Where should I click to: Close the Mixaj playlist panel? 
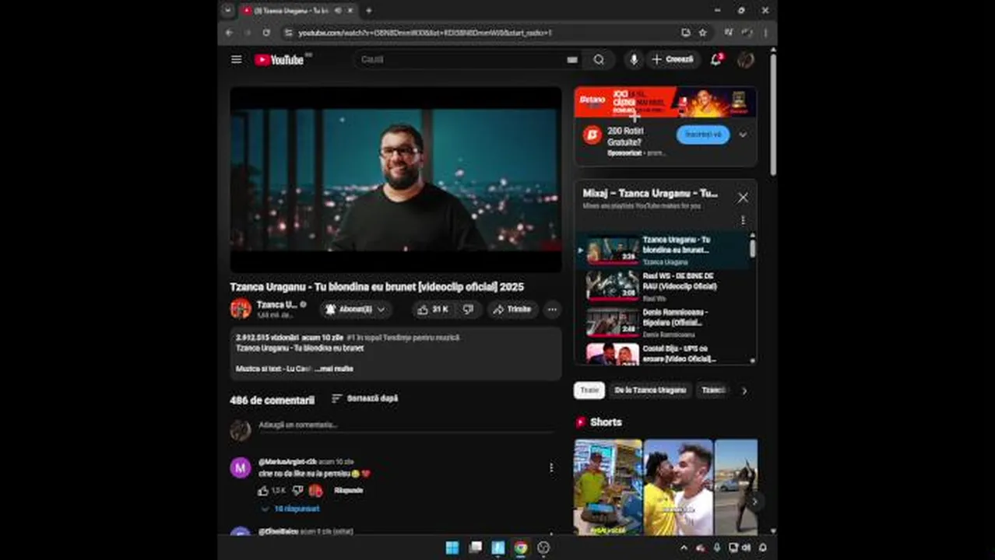(x=743, y=198)
